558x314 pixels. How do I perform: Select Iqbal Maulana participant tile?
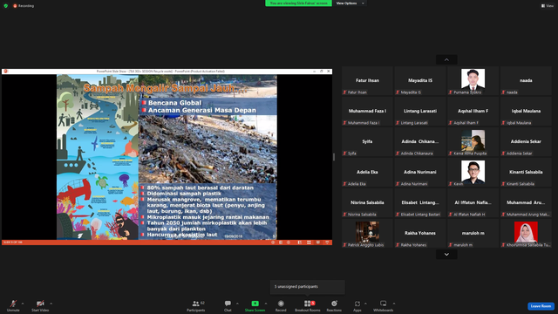[x=526, y=112]
